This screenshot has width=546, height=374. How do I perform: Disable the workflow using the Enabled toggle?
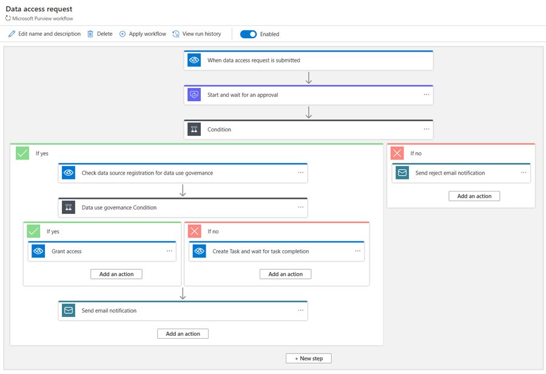coord(249,35)
